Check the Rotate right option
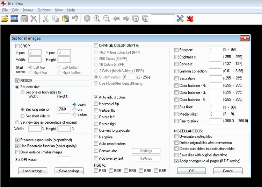 [x=96, y=124]
